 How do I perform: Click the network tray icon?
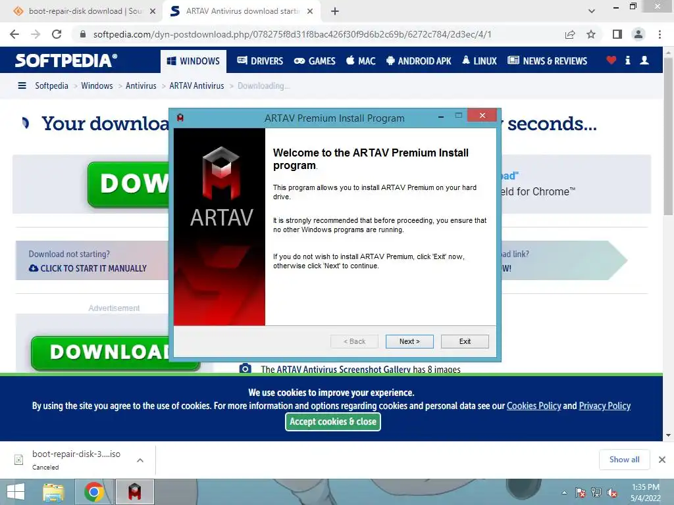[596, 493]
